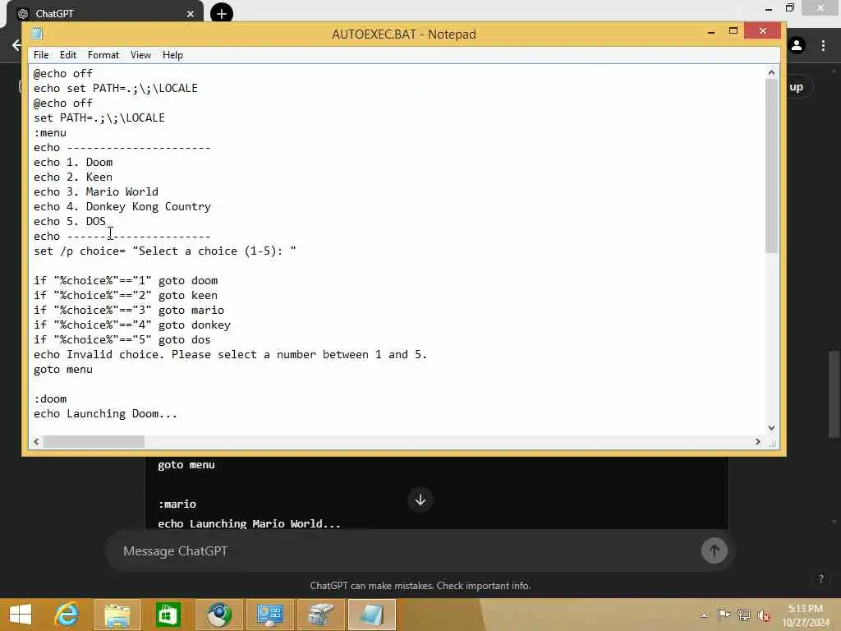Click the Notepad horizontal scrollbar thumb

coord(94,441)
